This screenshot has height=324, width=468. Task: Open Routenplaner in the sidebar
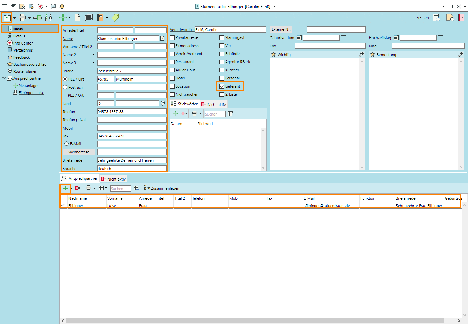click(25, 71)
